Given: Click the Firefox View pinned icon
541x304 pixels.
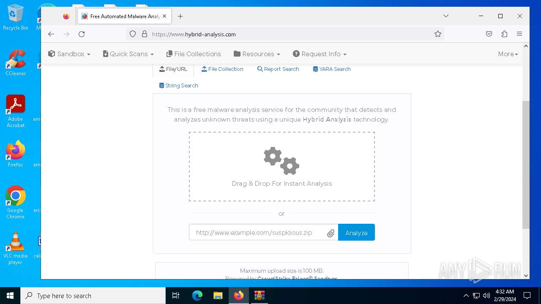Looking at the screenshot, I should [x=66, y=16].
